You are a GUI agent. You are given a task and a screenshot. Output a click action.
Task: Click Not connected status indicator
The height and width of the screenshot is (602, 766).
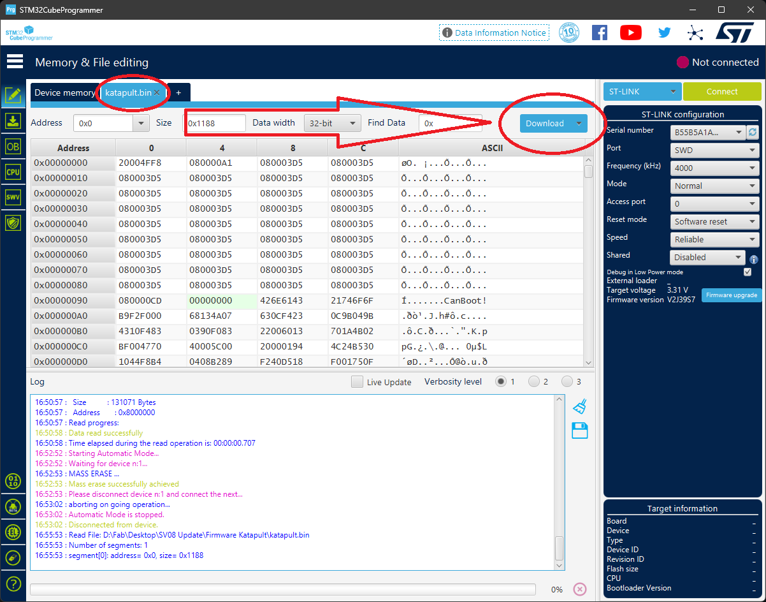pyautogui.click(x=718, y=62)
